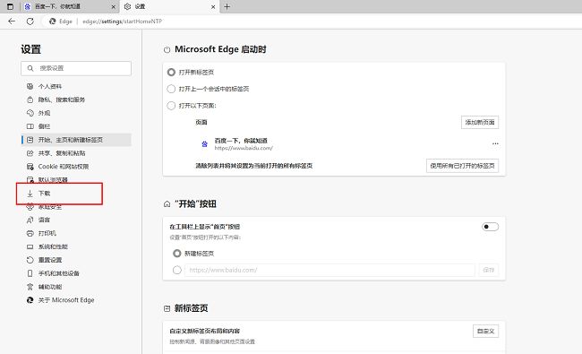Click the home page URL input field
Viewport: 582px width, 354px height.
click(330, 270)
